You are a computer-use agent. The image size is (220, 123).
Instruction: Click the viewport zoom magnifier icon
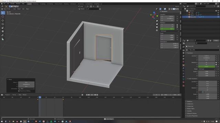tap(157, 21)
